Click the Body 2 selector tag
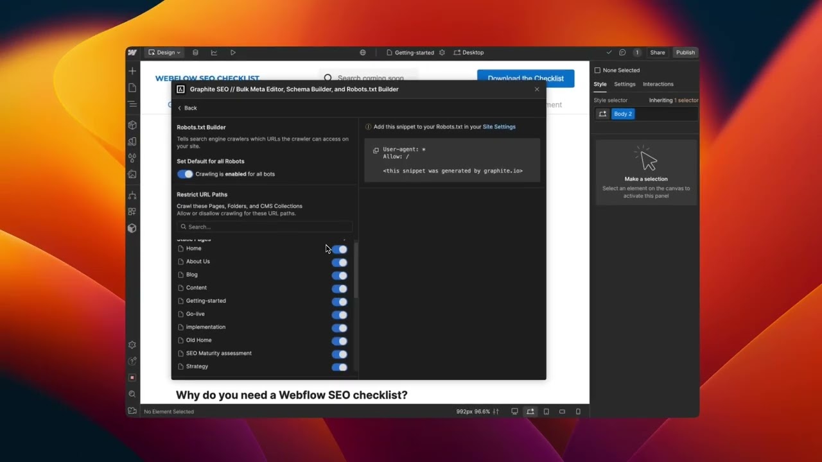 (x=623, y=114)
